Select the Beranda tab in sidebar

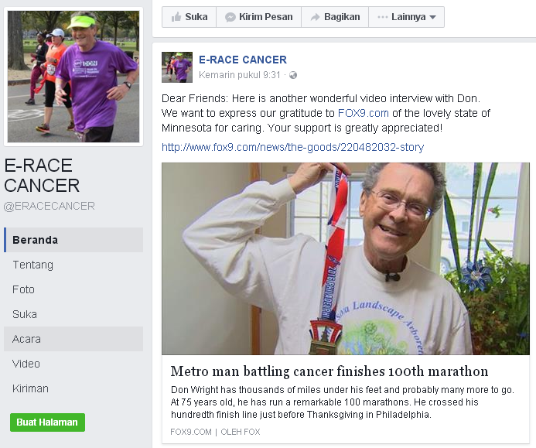coord(73,240)
